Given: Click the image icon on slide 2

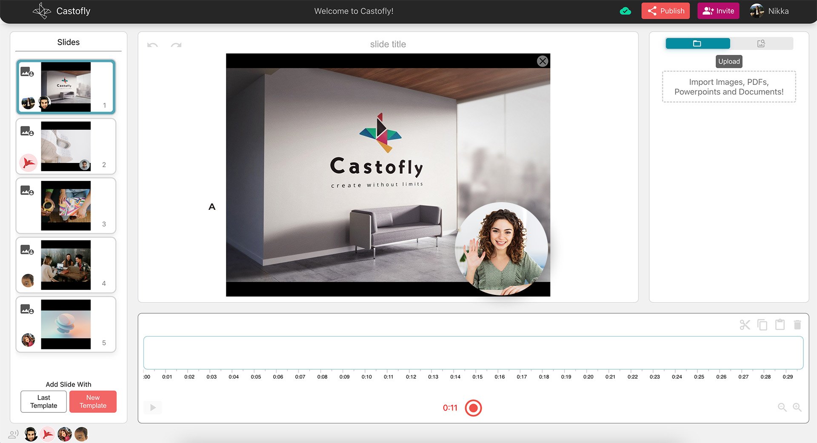Looking at the screenshot, I should click(x=27, y=131).
